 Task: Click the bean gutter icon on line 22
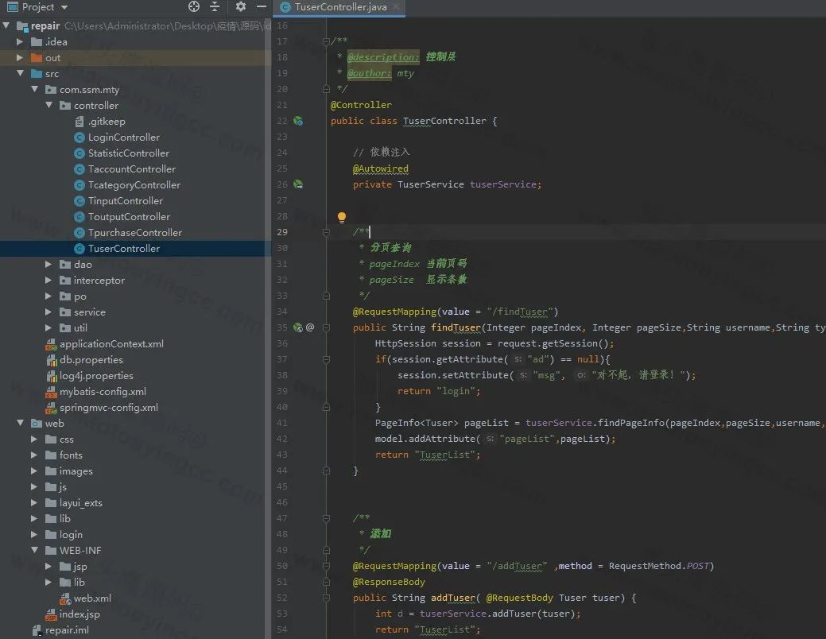[298, 121]
